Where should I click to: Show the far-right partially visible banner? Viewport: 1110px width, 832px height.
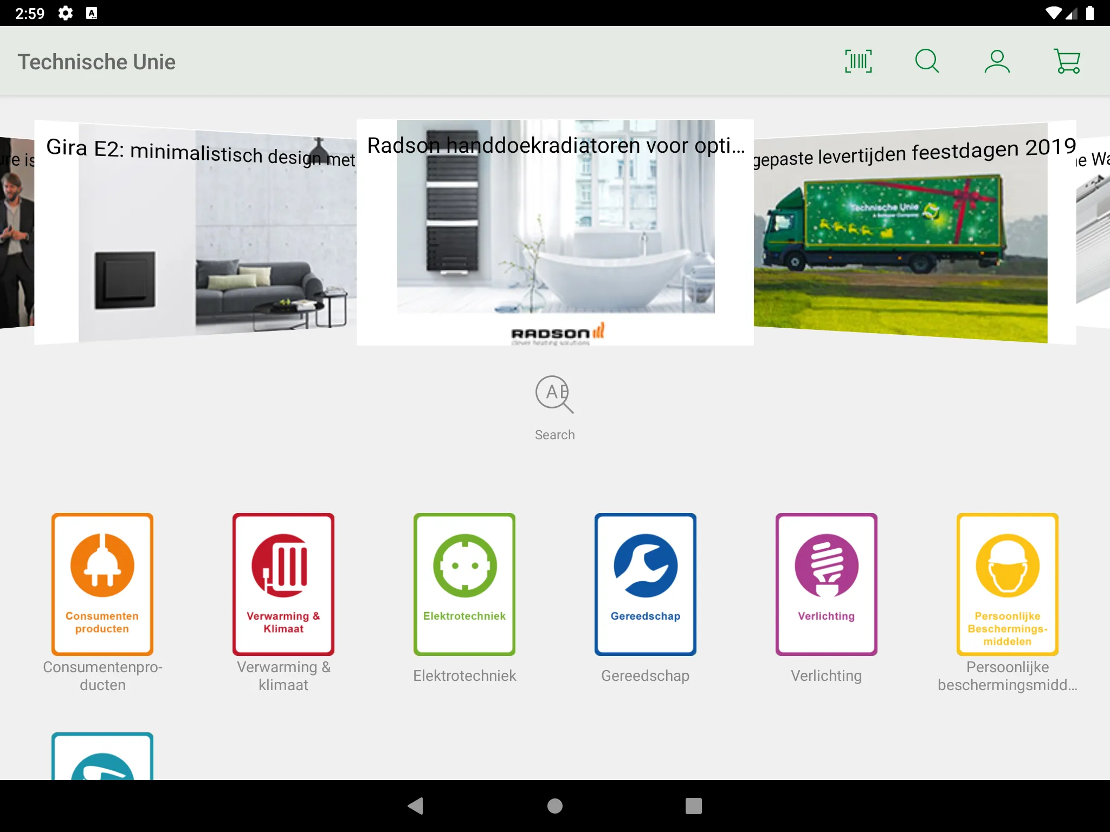(1093, 233)
